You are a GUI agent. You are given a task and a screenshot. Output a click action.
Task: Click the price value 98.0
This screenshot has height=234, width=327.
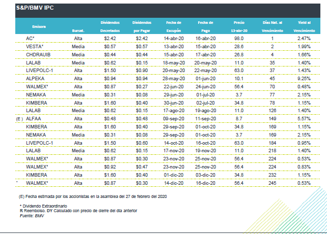(239, 39)
